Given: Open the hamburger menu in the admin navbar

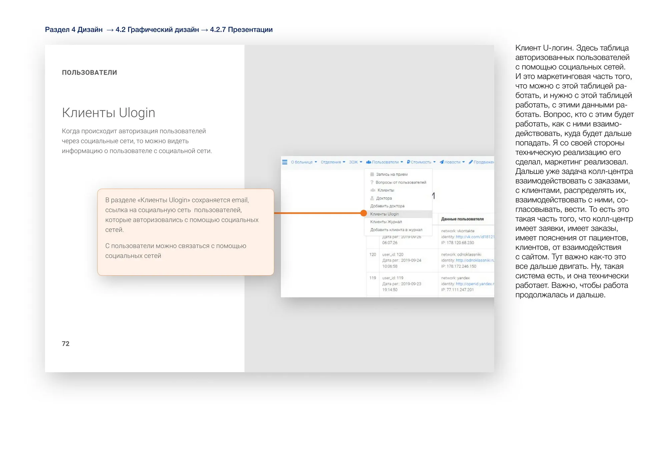Looking at the screenshot, I should pos(284,162).
